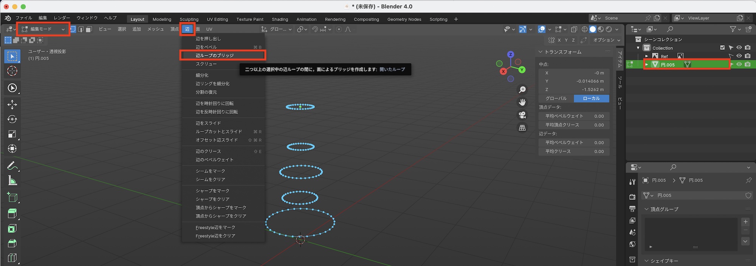Screen dimensions: 756x266
Task: Select the Scale tool in left toolbar
Action: click(12, 134)
